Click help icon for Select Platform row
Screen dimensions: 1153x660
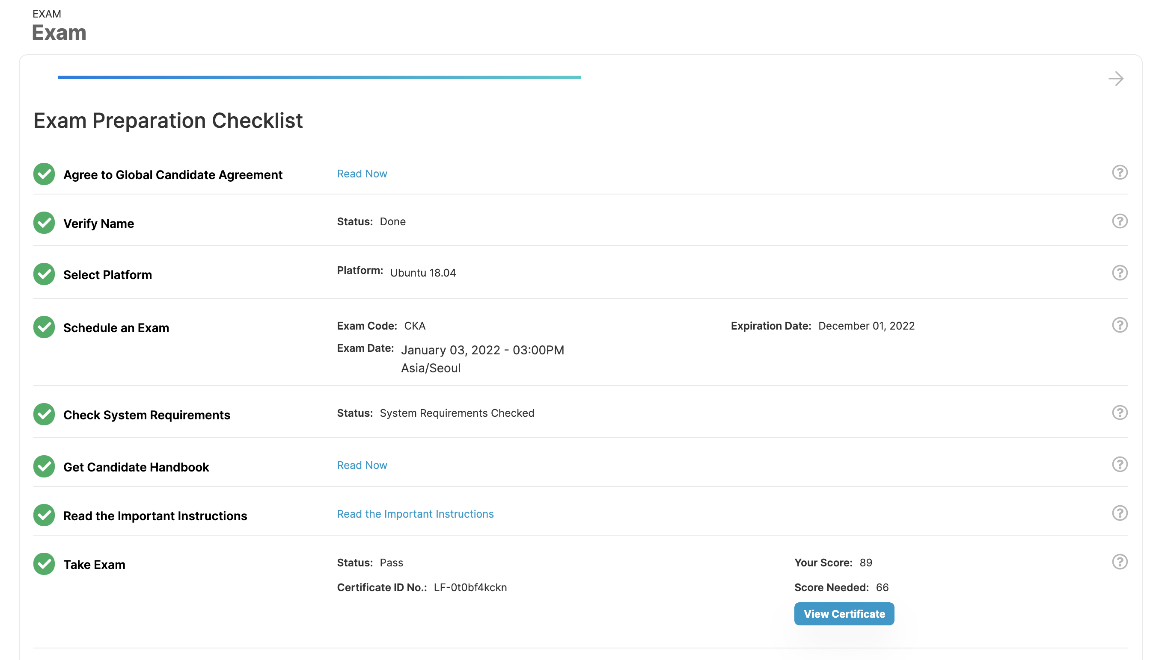(1120, 273)
